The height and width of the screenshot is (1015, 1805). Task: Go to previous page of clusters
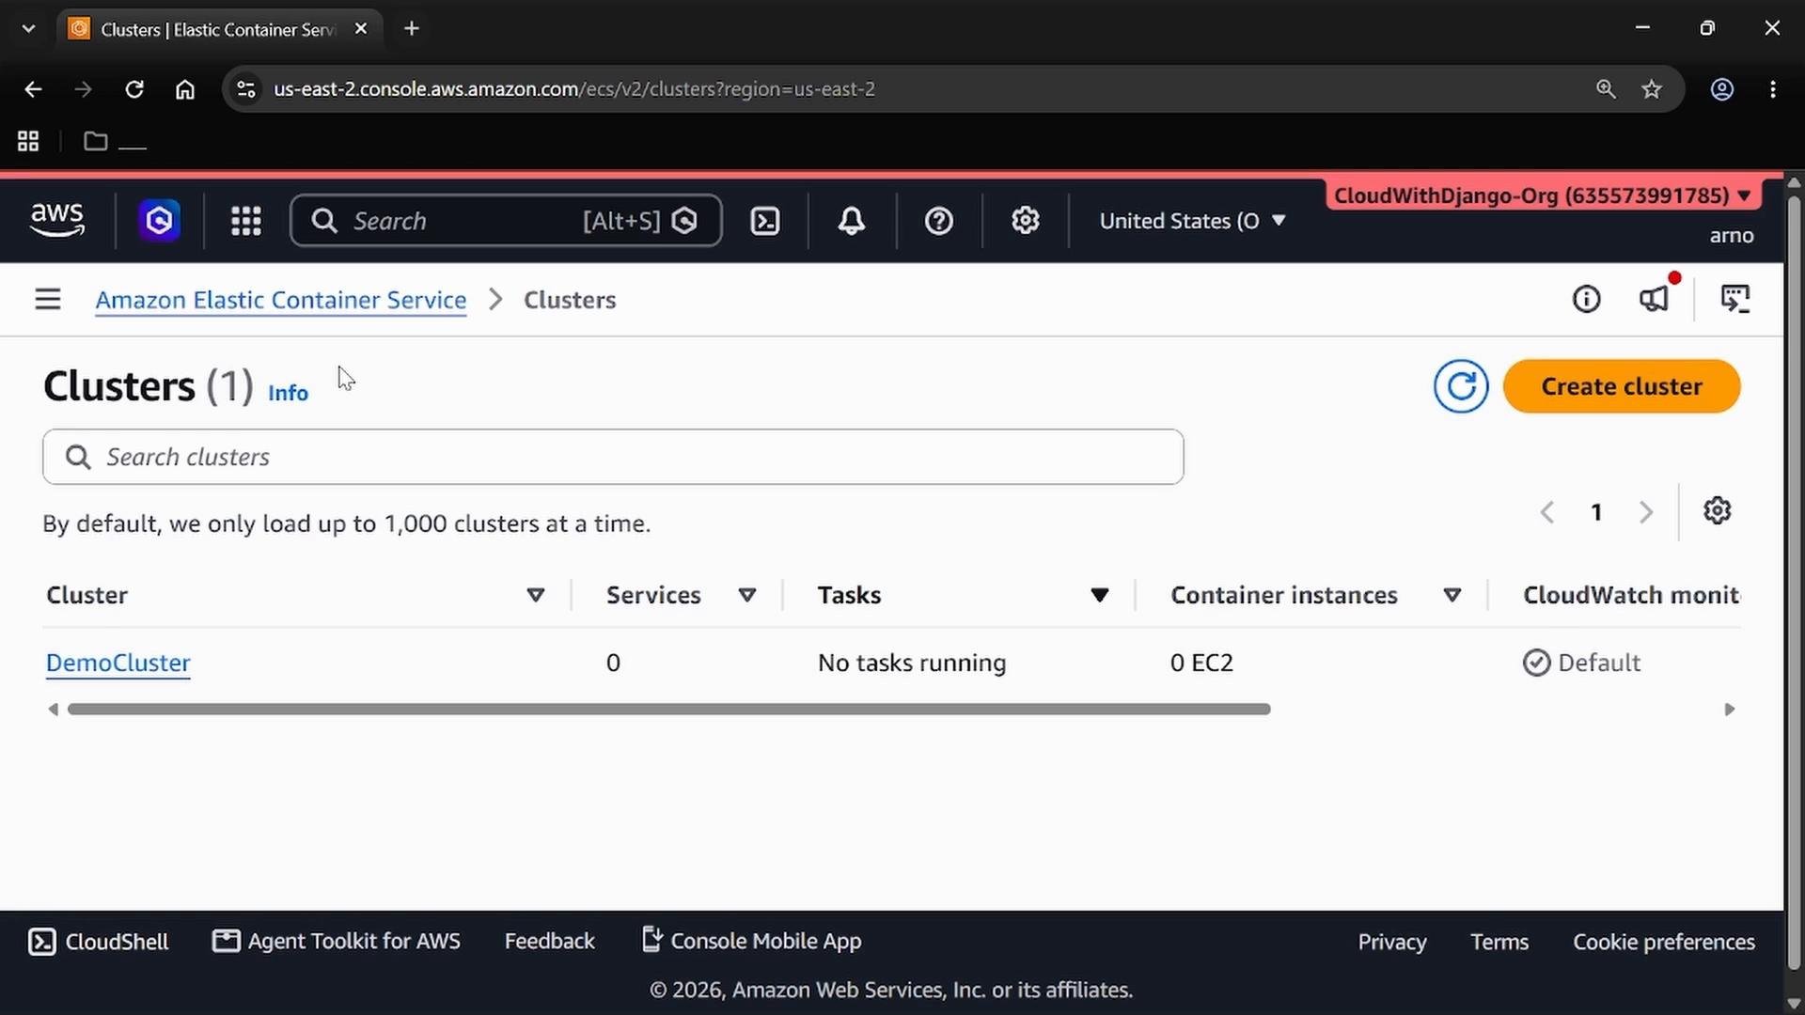coord(1547,512)
